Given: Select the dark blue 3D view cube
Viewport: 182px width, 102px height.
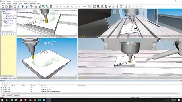Looking at the screenshot, I should (22, 7).
